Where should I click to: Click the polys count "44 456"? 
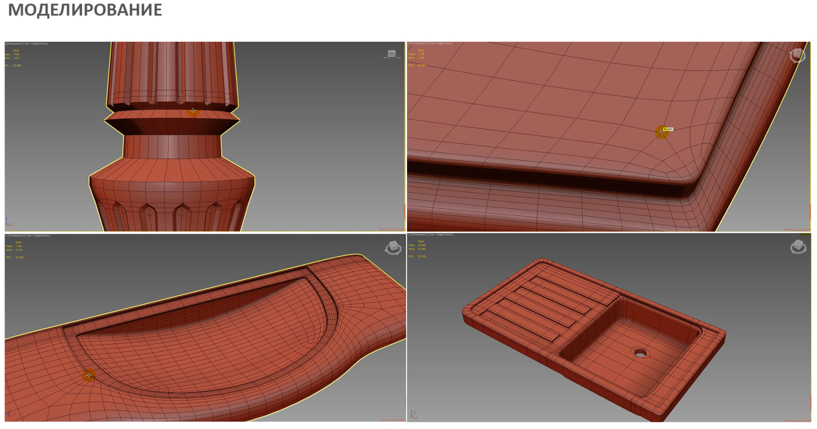coord(422,246)
